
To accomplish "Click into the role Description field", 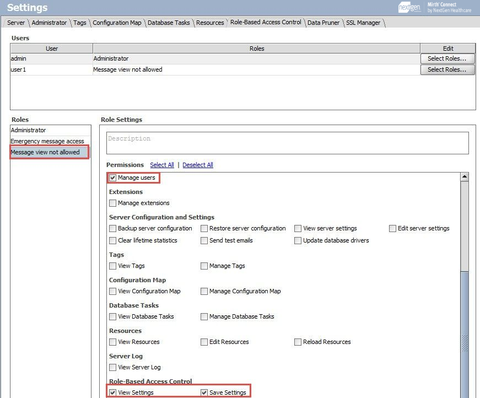I will tap(287, 143).
